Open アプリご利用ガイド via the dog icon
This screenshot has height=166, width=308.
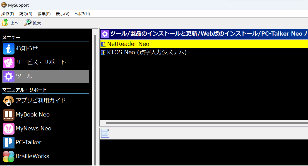click(8, 101)
